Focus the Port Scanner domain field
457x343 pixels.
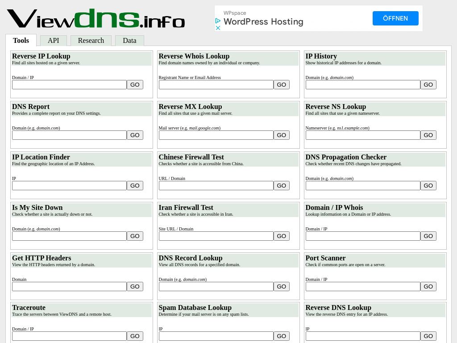click(363, 286)
